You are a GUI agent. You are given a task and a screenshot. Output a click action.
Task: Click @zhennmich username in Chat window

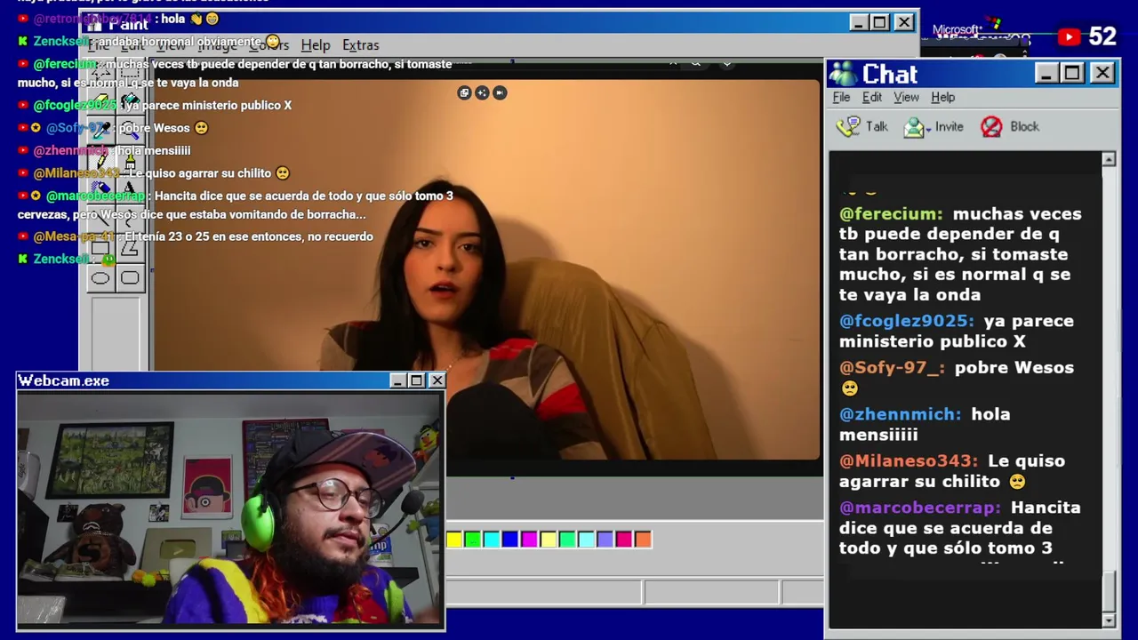tap(900, 414)
